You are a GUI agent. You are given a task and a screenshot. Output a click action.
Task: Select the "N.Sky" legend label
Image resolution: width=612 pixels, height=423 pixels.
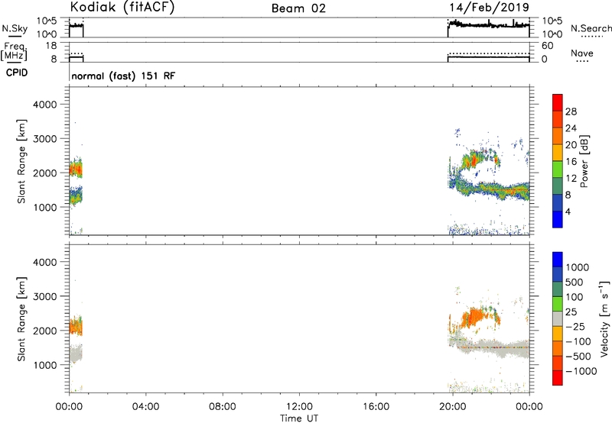pyautogui.click(x=15, y=28)
